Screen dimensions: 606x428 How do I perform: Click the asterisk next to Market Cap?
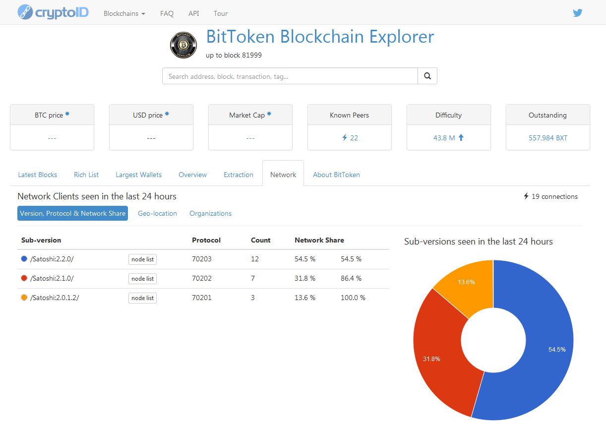[x=269, y=114]
